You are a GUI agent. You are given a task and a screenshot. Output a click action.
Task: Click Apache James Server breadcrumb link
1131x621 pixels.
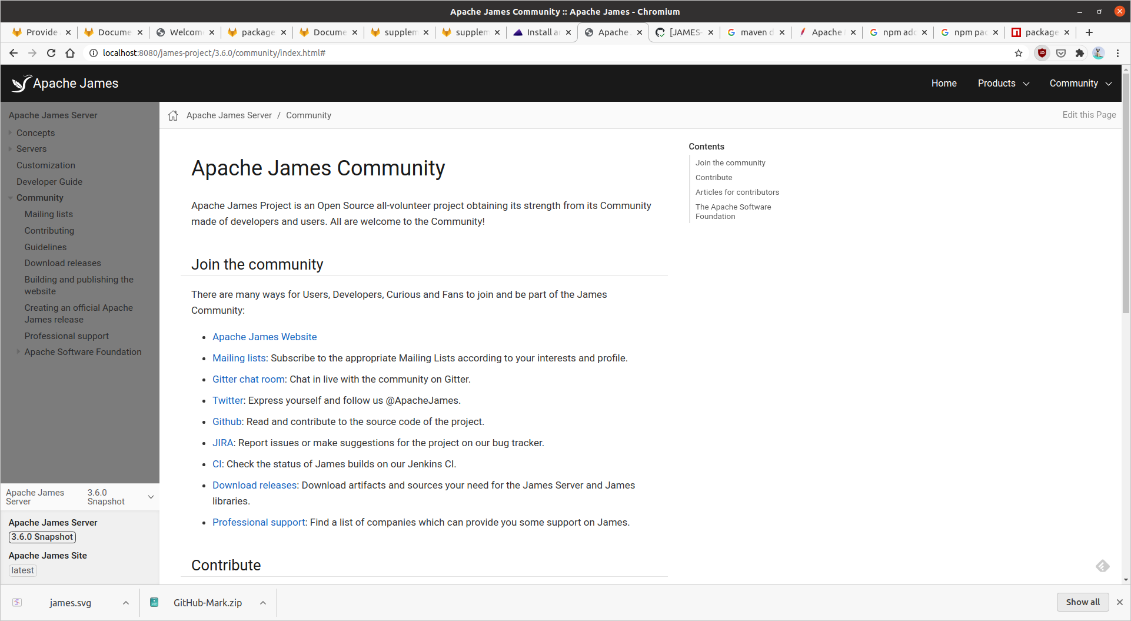[229, 115]
